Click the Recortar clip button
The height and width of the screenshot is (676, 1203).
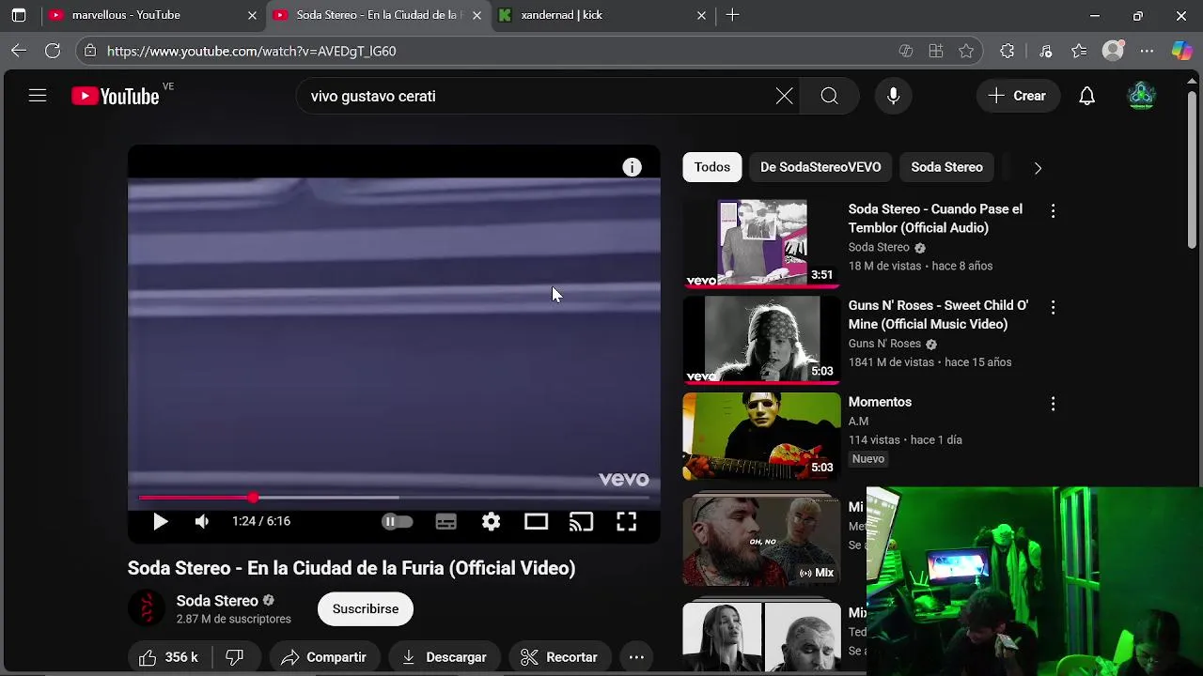[560, 657]
